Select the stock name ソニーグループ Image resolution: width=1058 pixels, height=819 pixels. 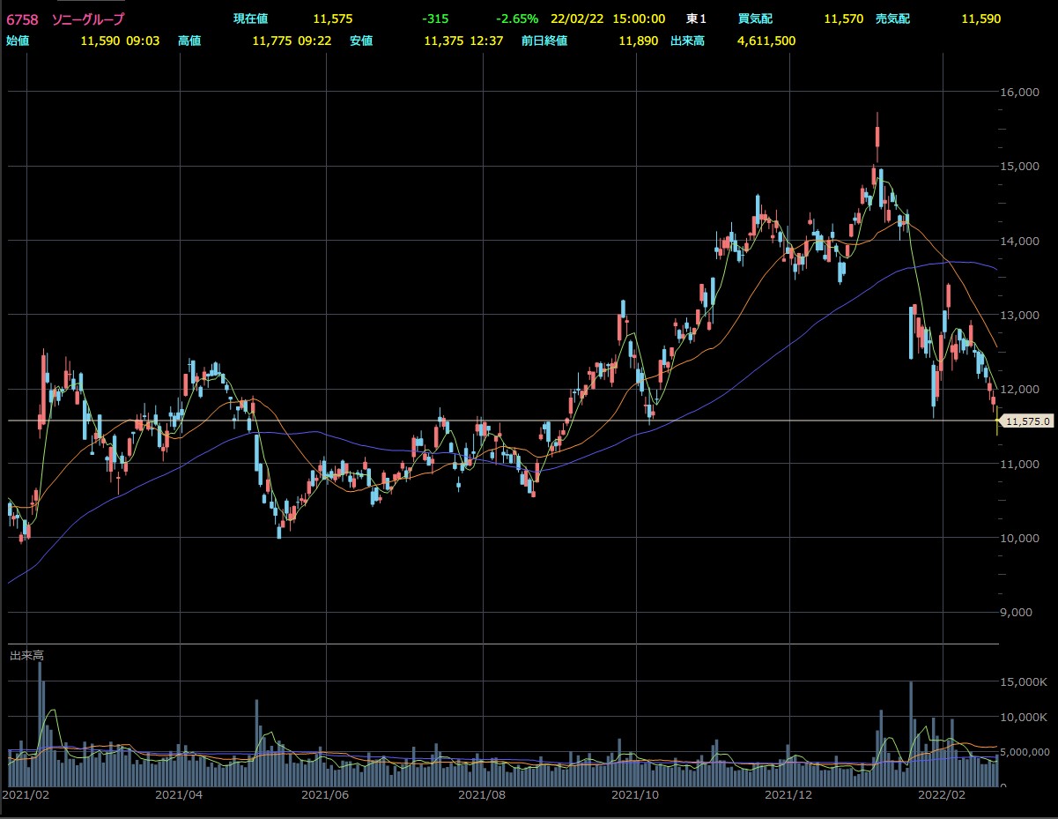[88, 19]
